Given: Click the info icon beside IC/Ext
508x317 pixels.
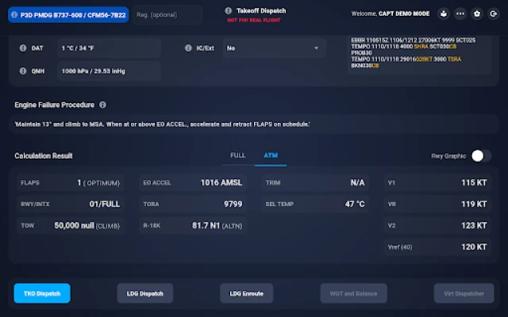Looking at the screenshot, I should tap(189, 48).
